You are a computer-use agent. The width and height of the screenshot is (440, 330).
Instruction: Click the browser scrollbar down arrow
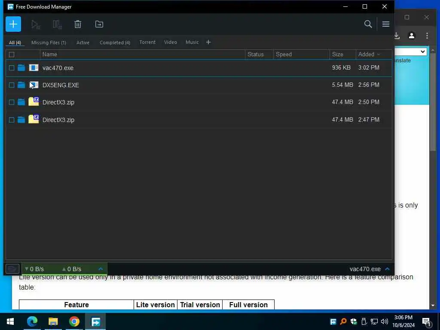pyautogui.click(x=433, y=306)
